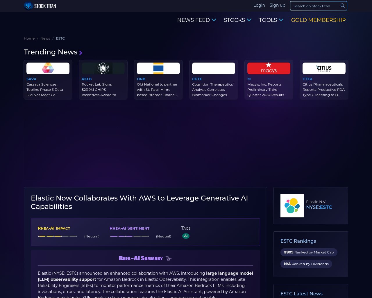Click #809 Ranked by Market Cap pill
Viewport: 372px width, 298px height.
click(x=309, y=252)
